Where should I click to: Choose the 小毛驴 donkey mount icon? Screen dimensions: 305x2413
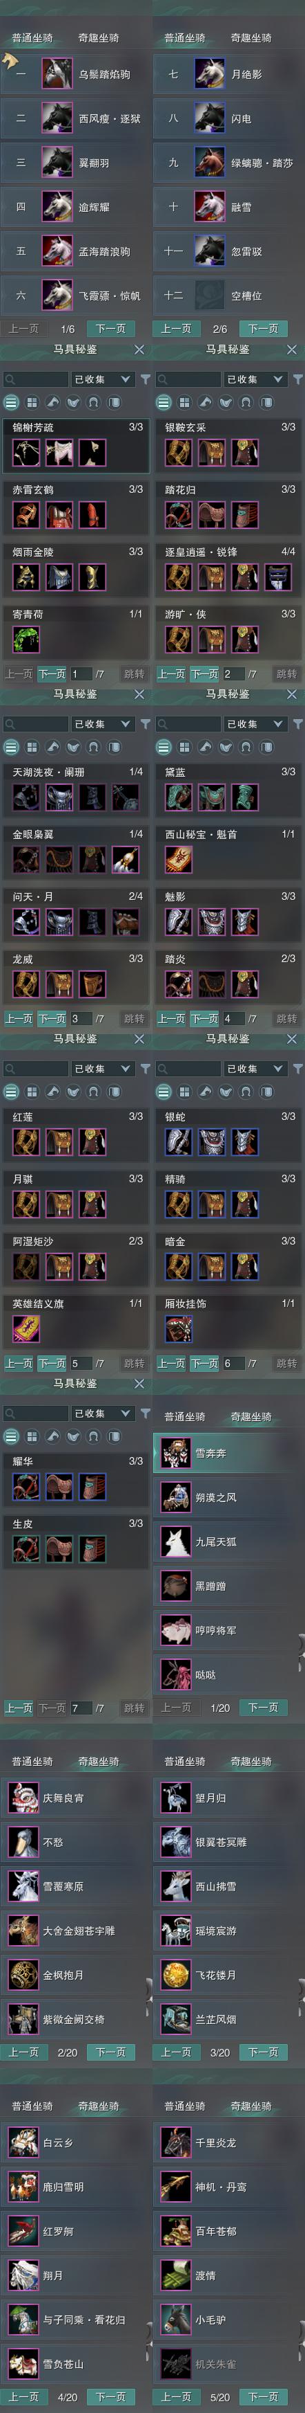(x=175, y=2320)
